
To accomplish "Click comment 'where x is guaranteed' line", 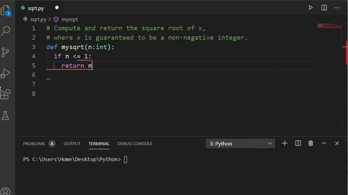I will pos(146,37).
